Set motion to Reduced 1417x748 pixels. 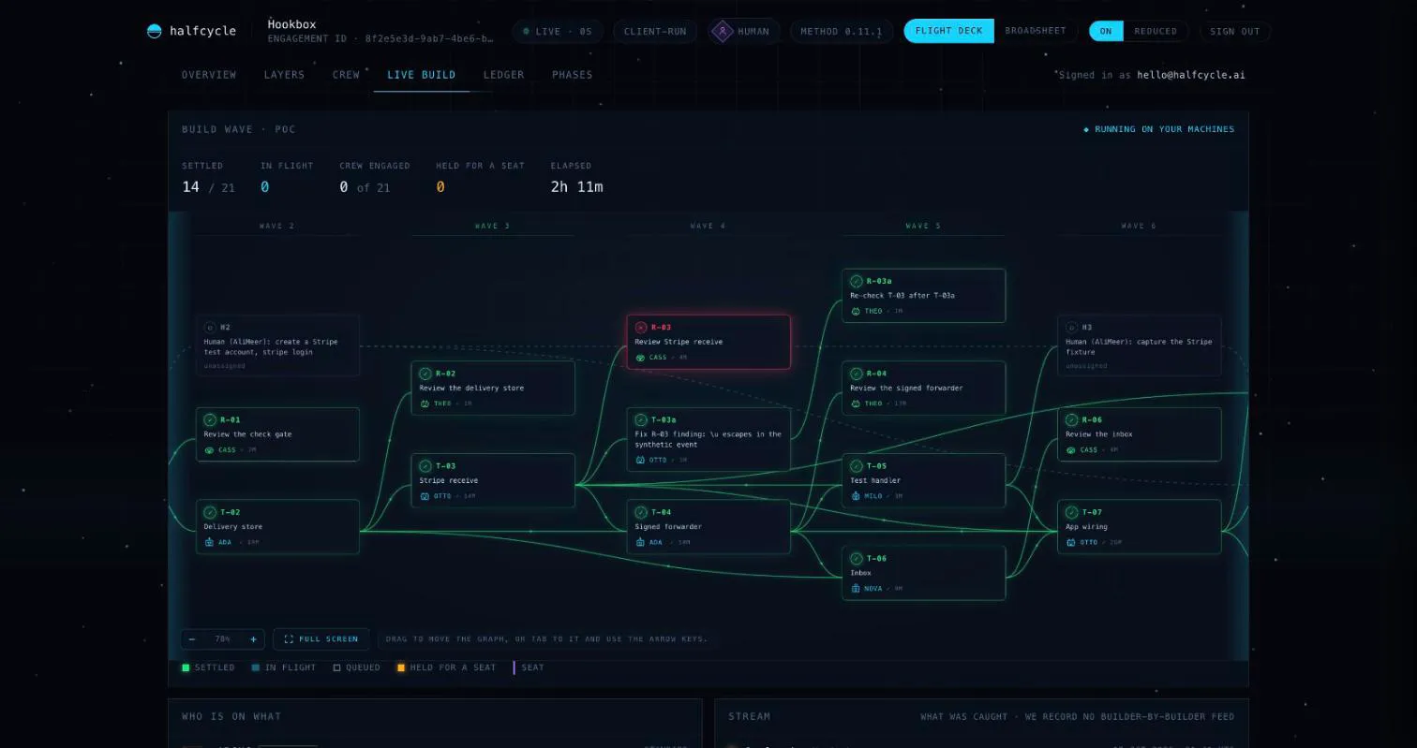tap(1156, 31)
